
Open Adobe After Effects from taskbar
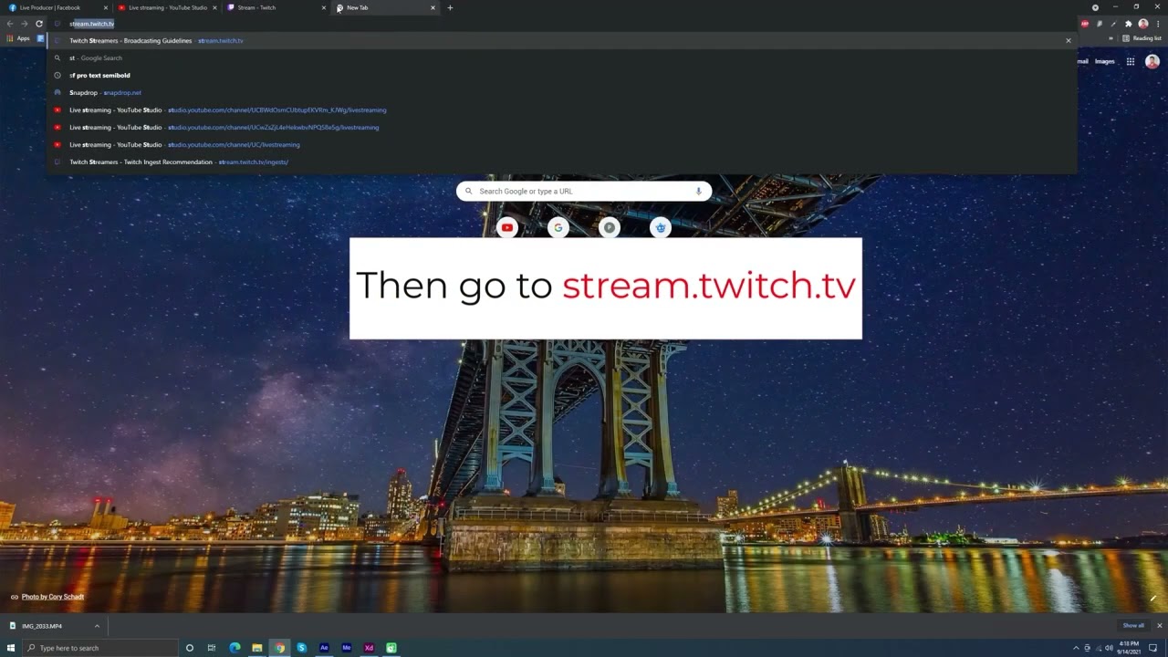point(324,648)
